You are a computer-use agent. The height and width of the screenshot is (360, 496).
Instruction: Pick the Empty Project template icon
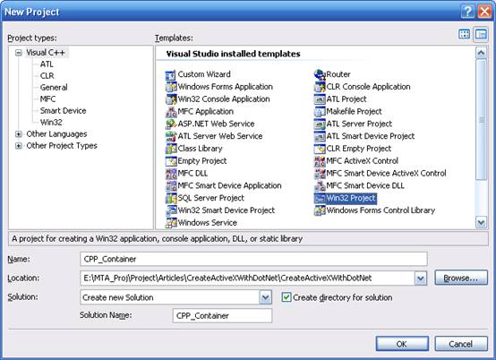[x=171, y=161]
